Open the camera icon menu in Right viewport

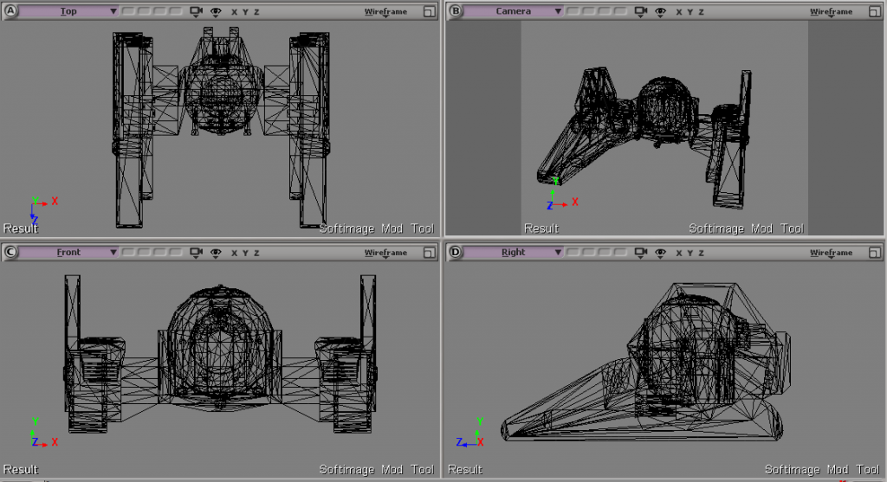[641, 254]
